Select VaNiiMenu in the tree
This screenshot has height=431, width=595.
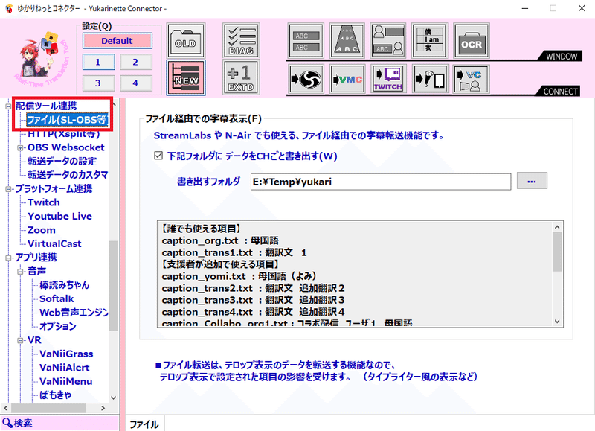pos(66,381)
